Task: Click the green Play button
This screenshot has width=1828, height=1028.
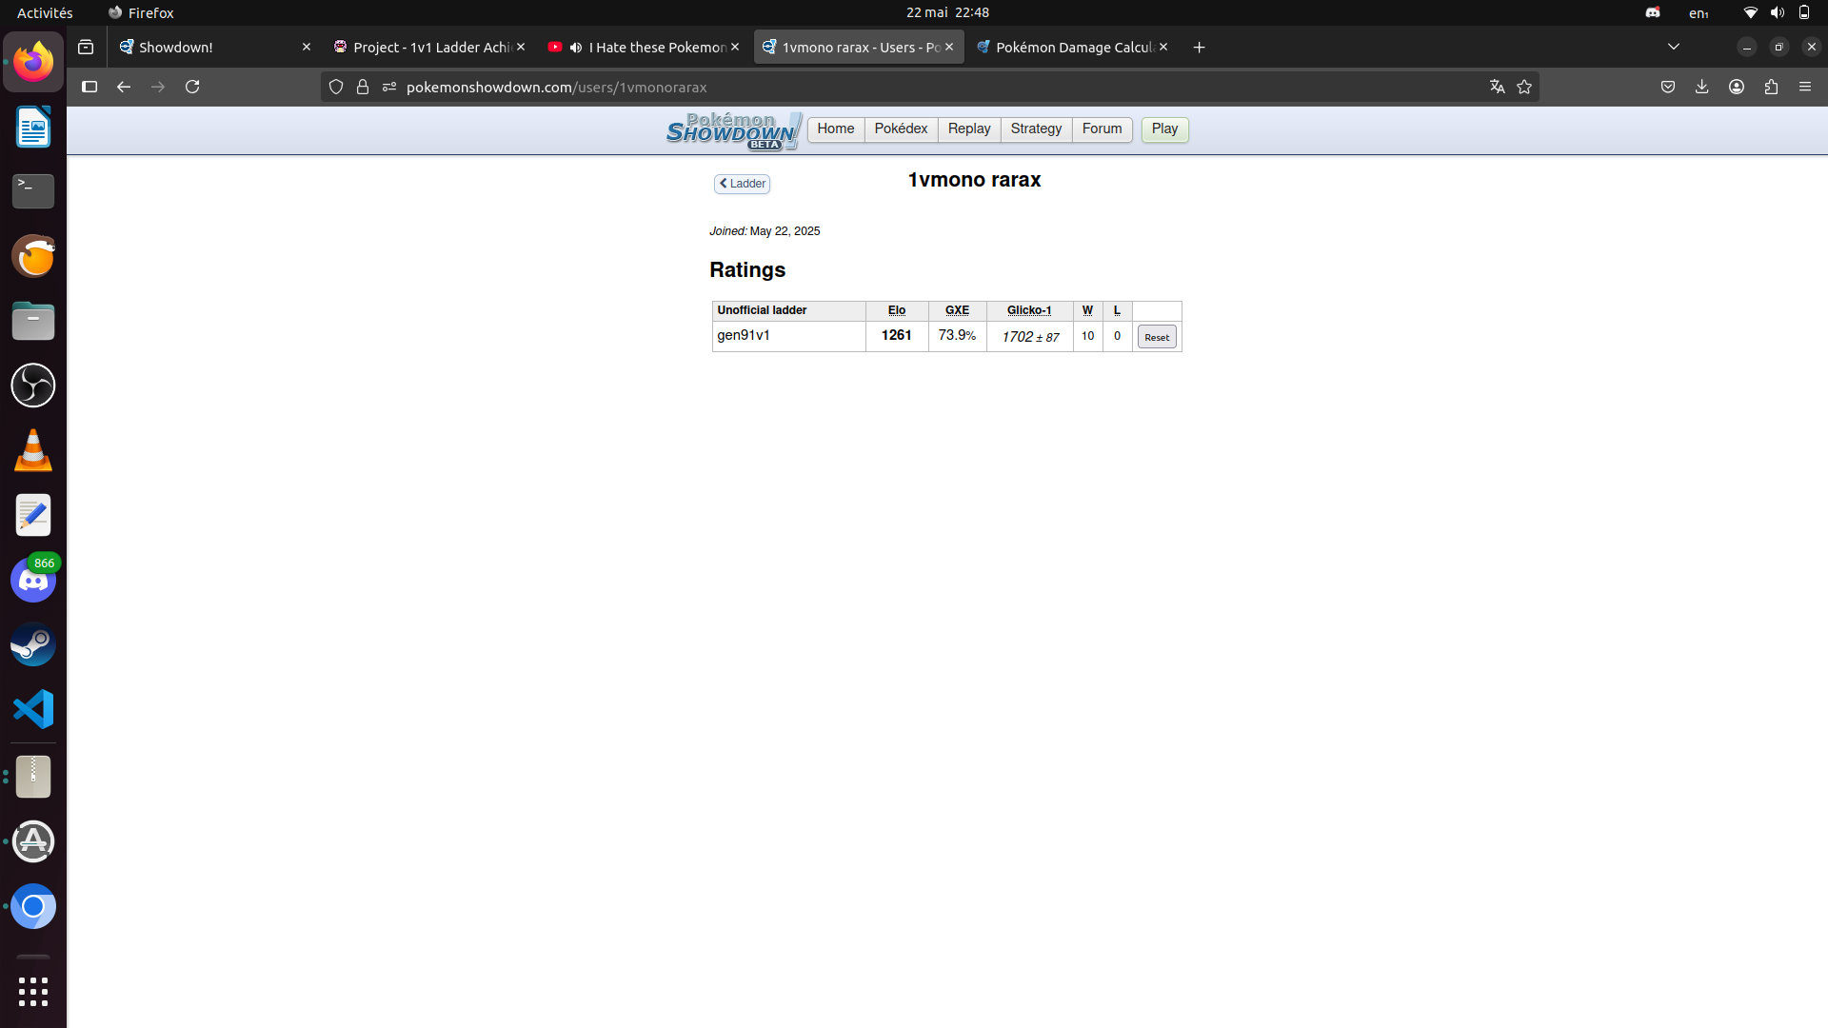Action: [x=1164, y=129]
